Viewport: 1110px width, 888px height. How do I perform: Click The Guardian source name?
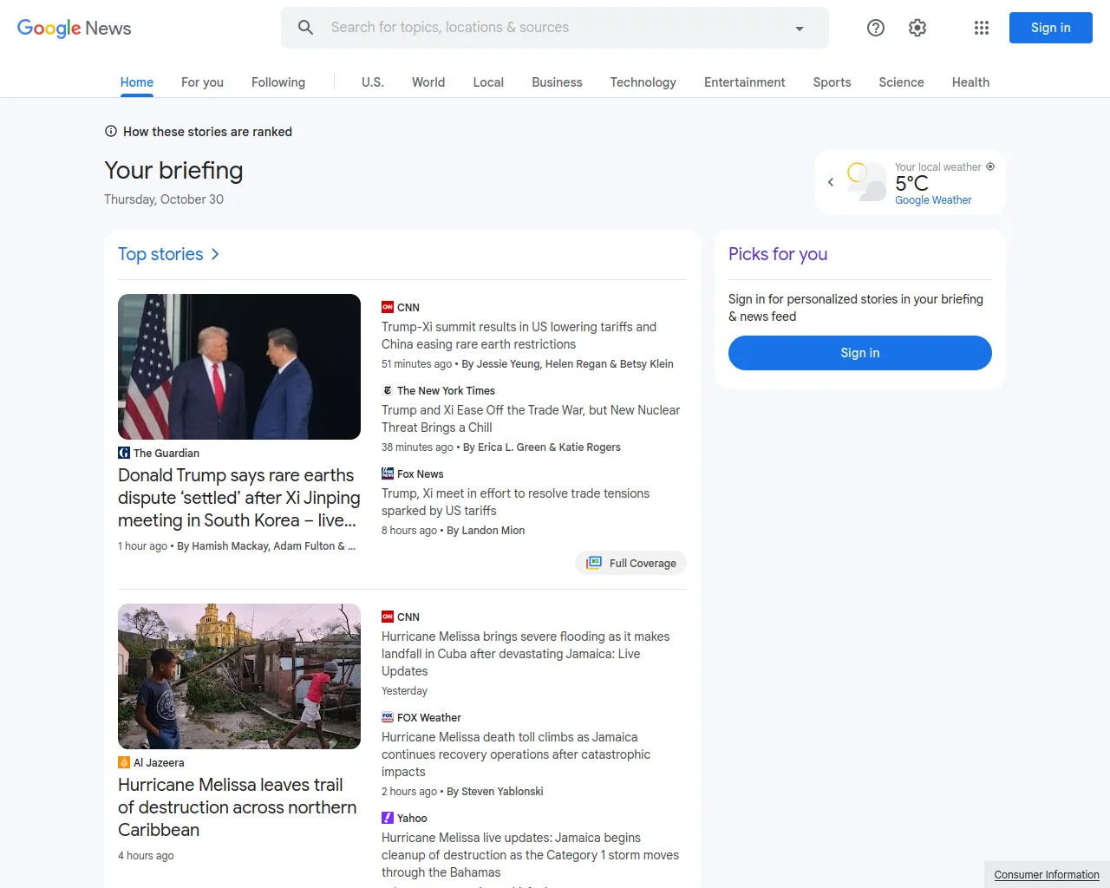pos(166,453)
